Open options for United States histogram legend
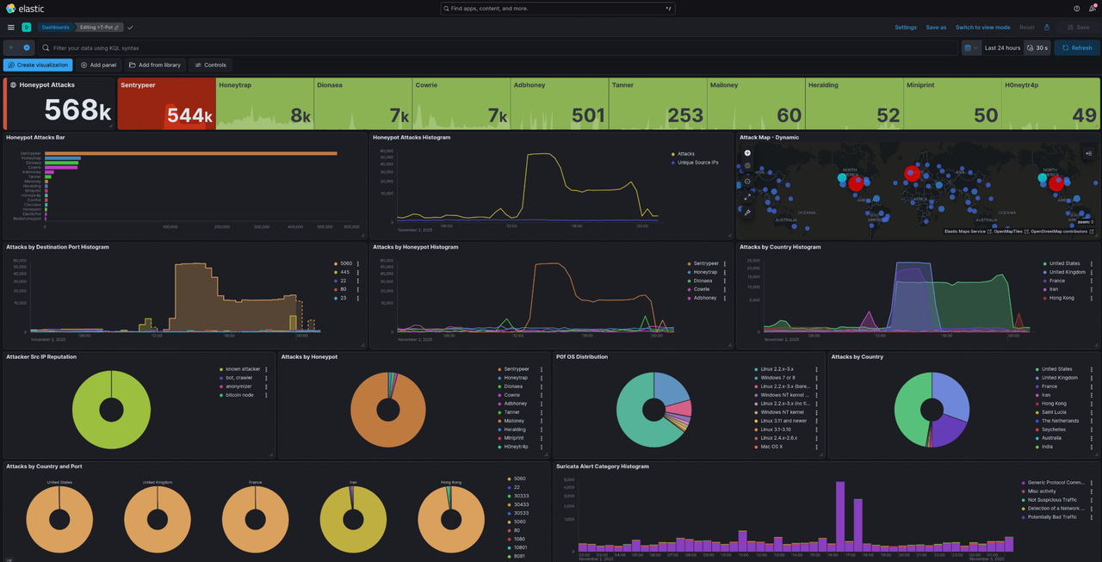1102x562 pixels. pos(1091,263)
